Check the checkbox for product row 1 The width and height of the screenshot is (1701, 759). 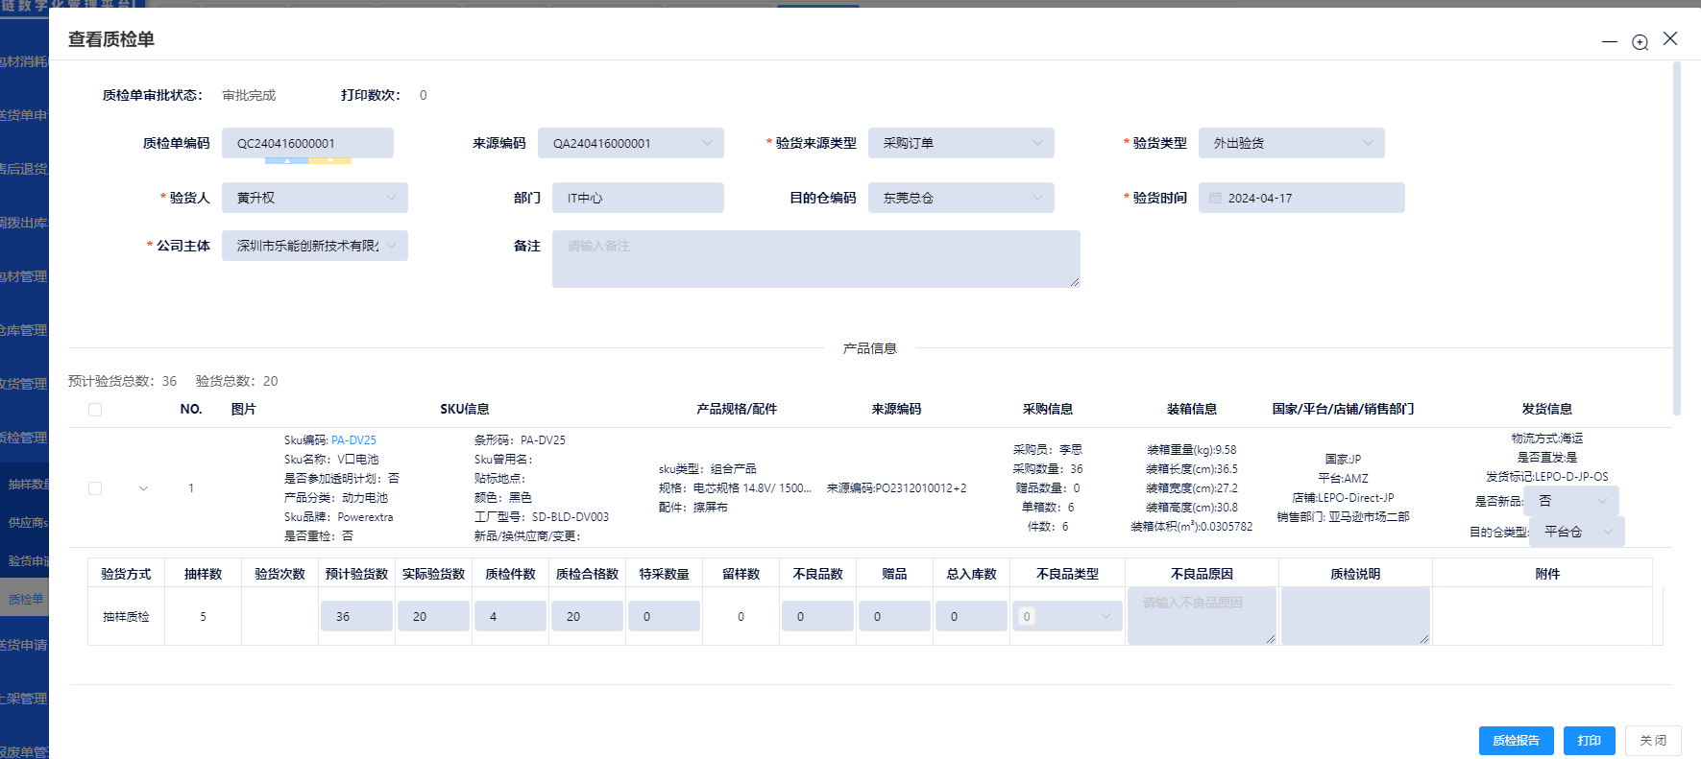[95, 488]
